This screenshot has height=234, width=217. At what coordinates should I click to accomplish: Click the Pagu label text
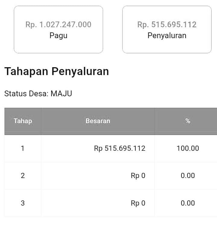[x=58, y=36]
